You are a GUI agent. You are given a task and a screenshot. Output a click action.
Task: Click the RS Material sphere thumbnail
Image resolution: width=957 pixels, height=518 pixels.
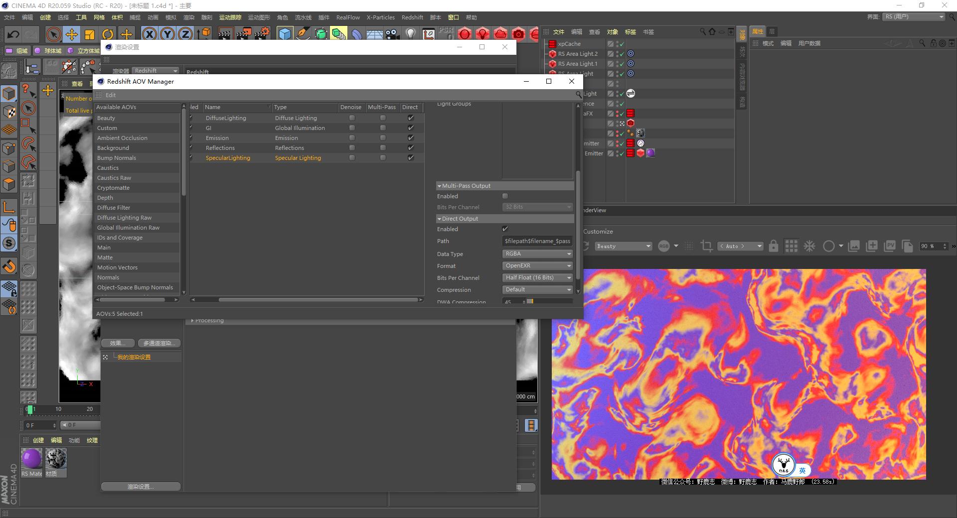coord(31,458)
